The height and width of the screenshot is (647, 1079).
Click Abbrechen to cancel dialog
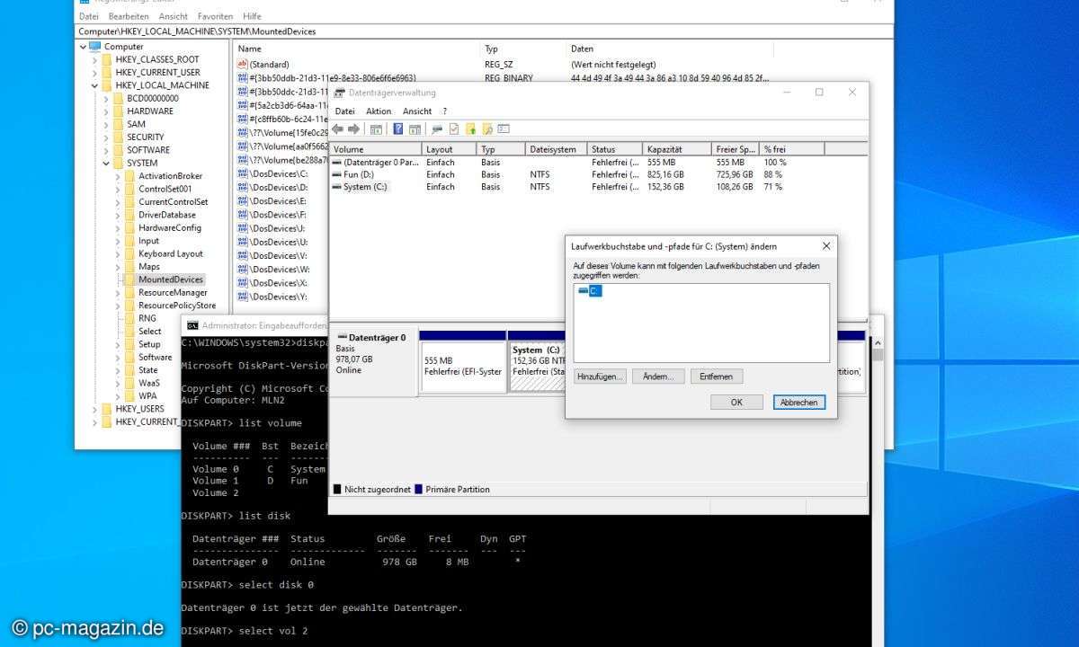click(798, 403)
